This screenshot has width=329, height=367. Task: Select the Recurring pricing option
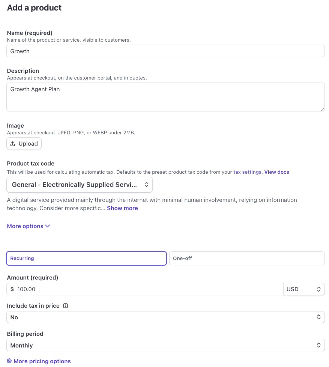[86, 258]
